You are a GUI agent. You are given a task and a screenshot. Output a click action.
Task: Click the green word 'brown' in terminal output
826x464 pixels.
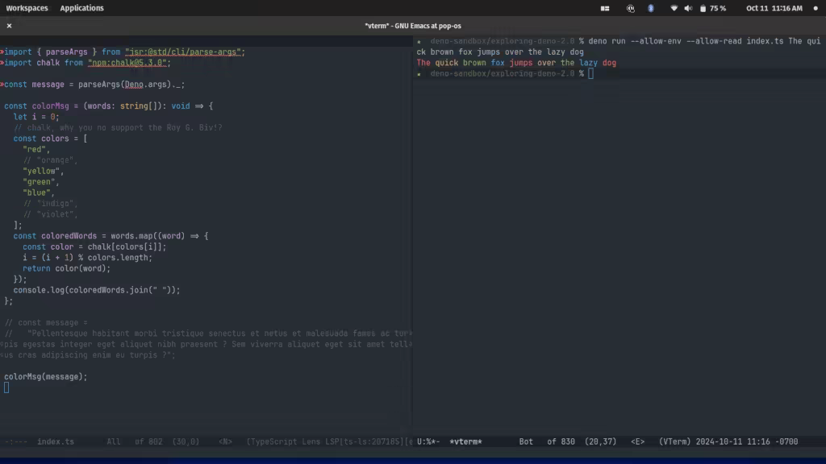coord(474,63)
